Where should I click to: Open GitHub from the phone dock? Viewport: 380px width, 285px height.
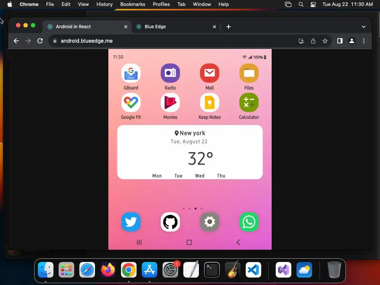[170, 222]
